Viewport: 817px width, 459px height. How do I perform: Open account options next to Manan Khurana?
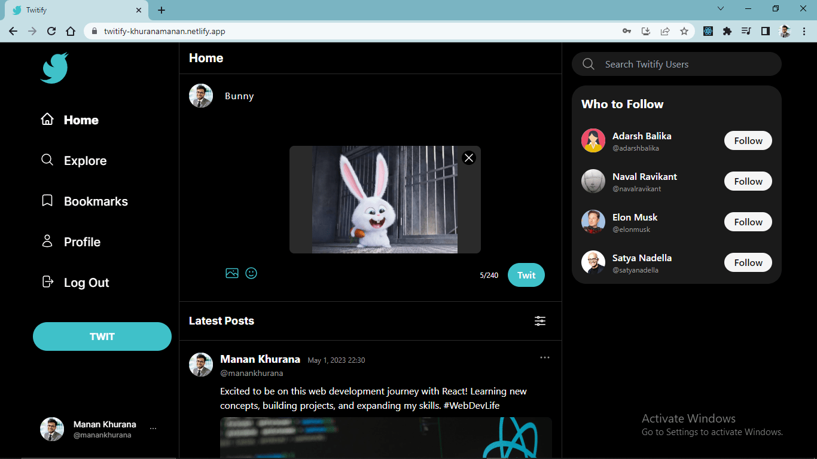153,429
